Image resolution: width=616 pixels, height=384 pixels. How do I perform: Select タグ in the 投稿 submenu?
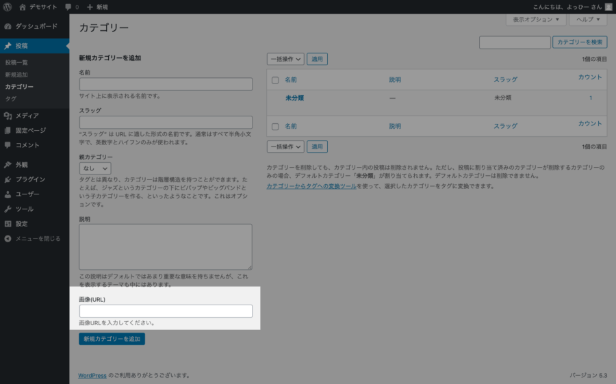(x=11, y=99)
